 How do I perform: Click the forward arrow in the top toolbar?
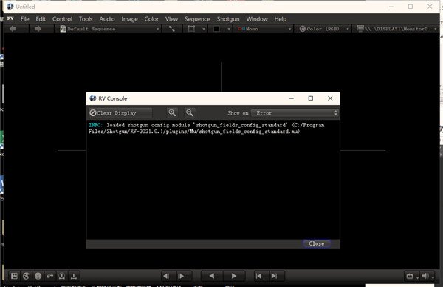[x=38, y=29]
